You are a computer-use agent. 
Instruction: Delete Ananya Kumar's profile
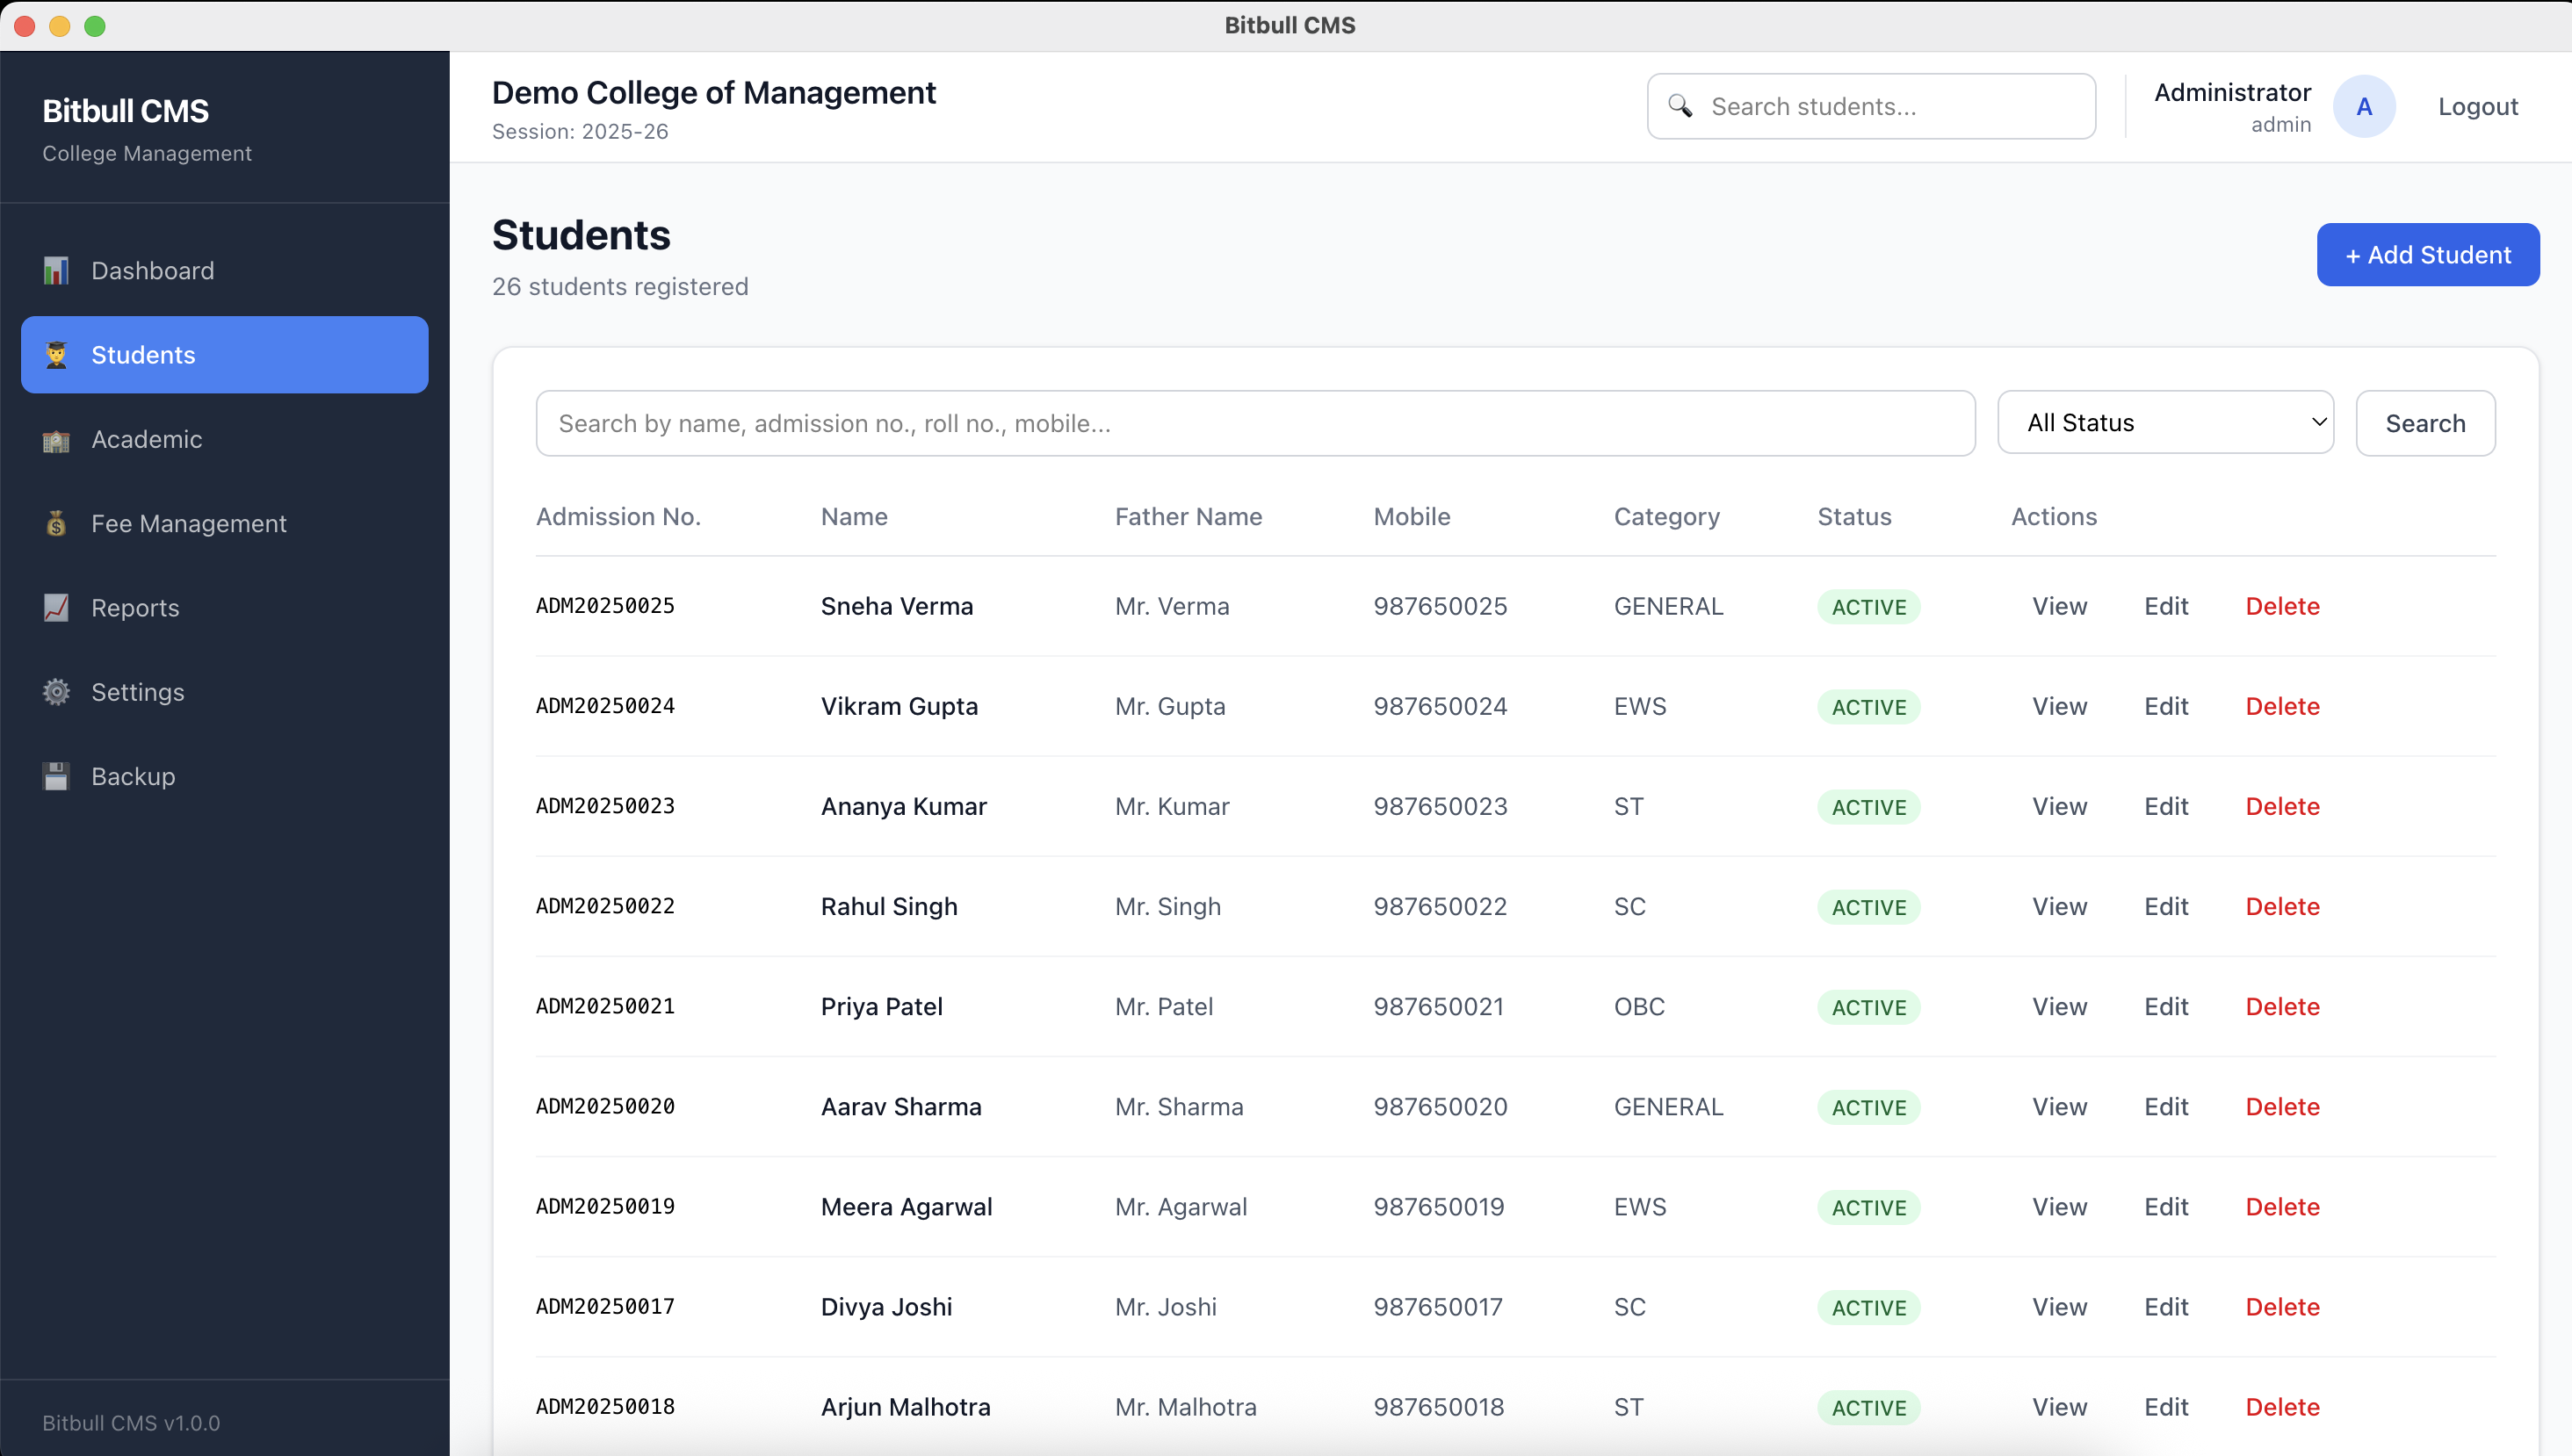tap(2282, 807)
